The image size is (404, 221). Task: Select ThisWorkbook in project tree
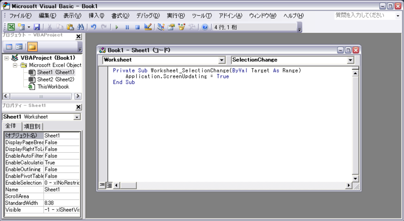coord(54,86)
